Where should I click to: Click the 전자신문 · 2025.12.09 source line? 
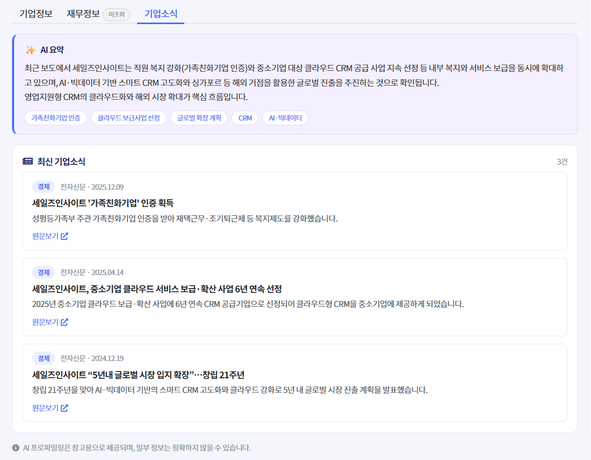coord(92,187)
